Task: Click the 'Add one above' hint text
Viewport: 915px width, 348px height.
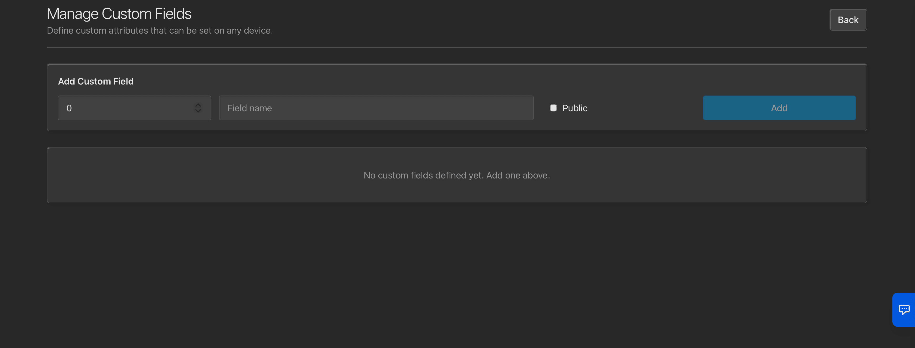Action: 518,175
